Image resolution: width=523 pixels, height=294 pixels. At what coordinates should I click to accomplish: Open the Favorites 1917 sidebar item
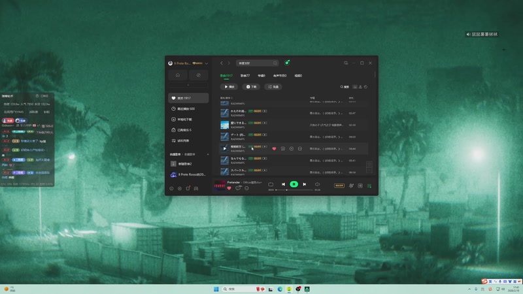click(188, 98)
